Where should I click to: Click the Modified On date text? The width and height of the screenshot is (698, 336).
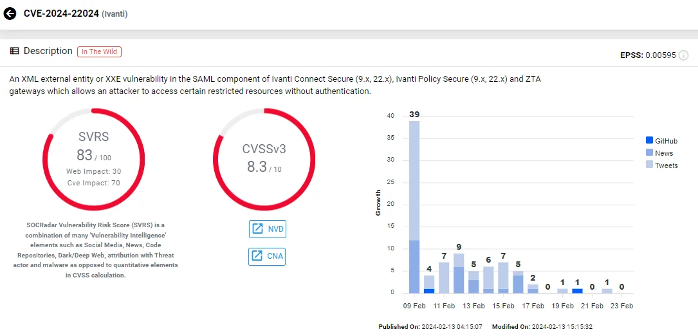point(543,327)
